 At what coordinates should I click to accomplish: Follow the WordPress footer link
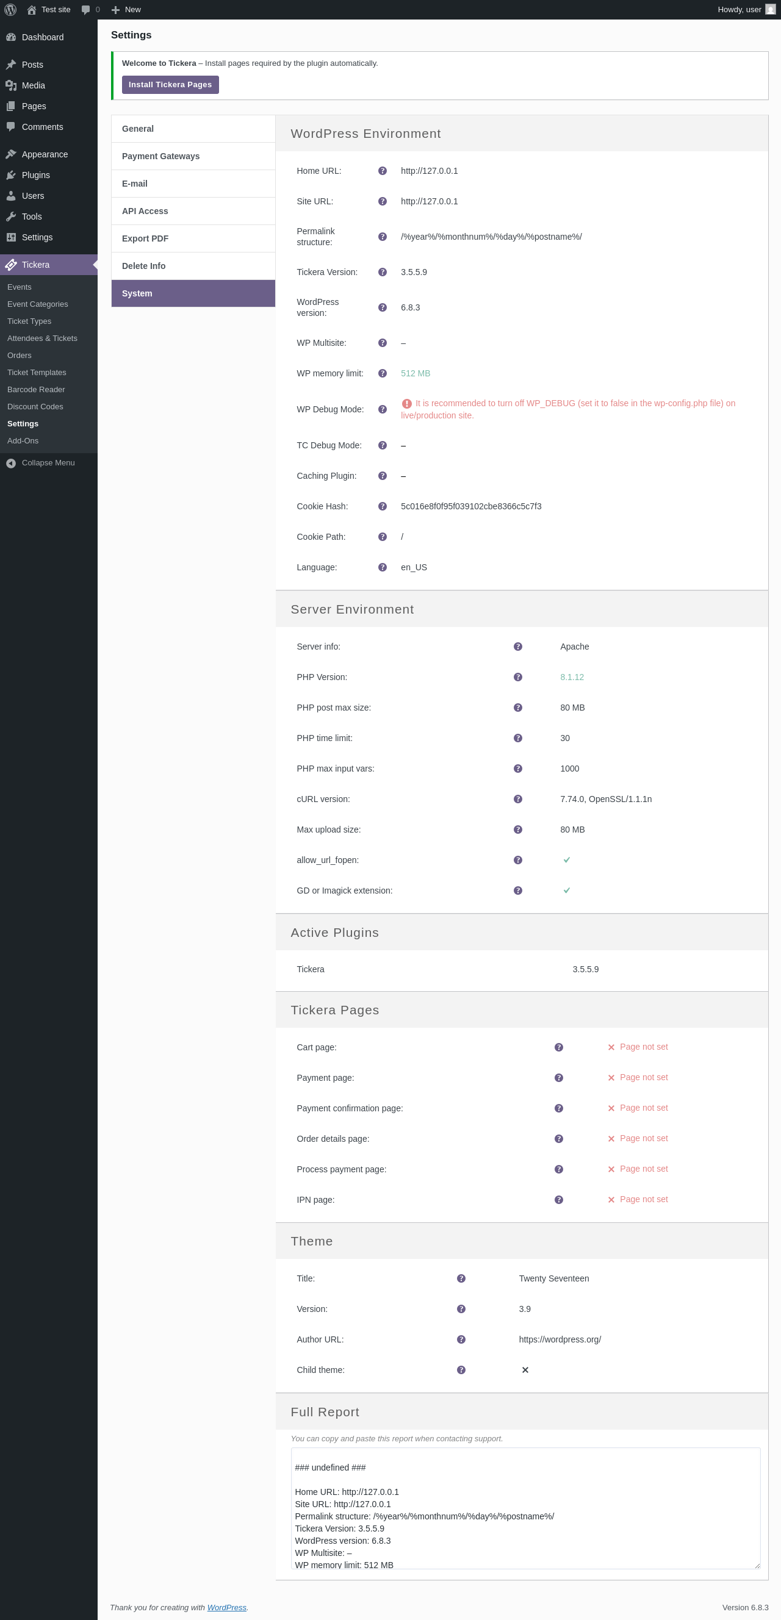tap(226, 1607)
